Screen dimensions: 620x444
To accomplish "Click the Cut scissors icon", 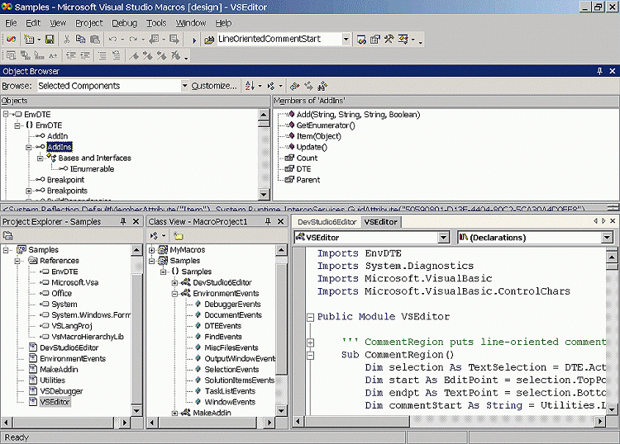I will (66, 39).
